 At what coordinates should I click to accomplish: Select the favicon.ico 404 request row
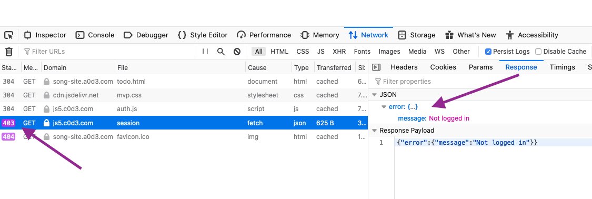point(184,137)
